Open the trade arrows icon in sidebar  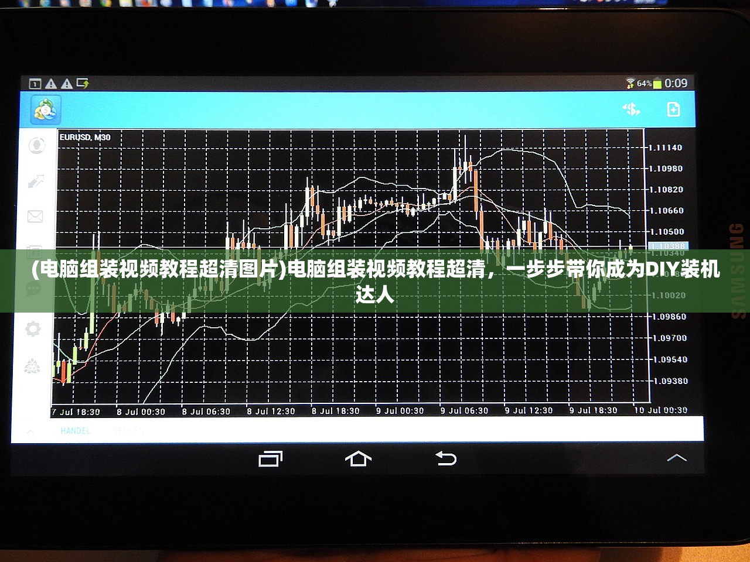point(36,181)
